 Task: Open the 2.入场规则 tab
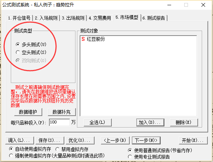(46, 18)
